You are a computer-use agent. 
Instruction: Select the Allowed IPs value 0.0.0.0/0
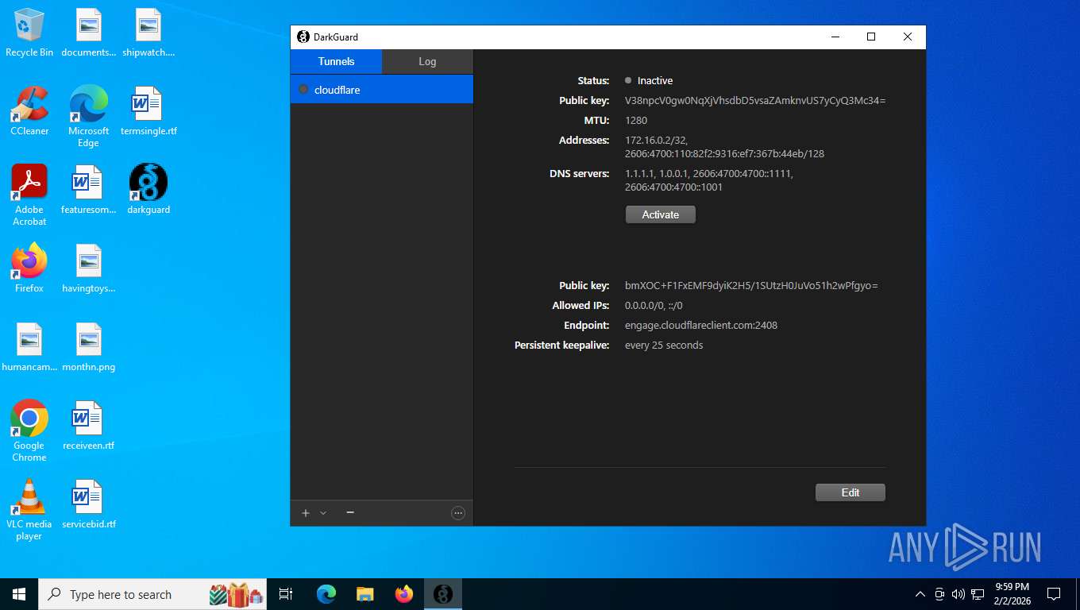(x=654, y=306)
